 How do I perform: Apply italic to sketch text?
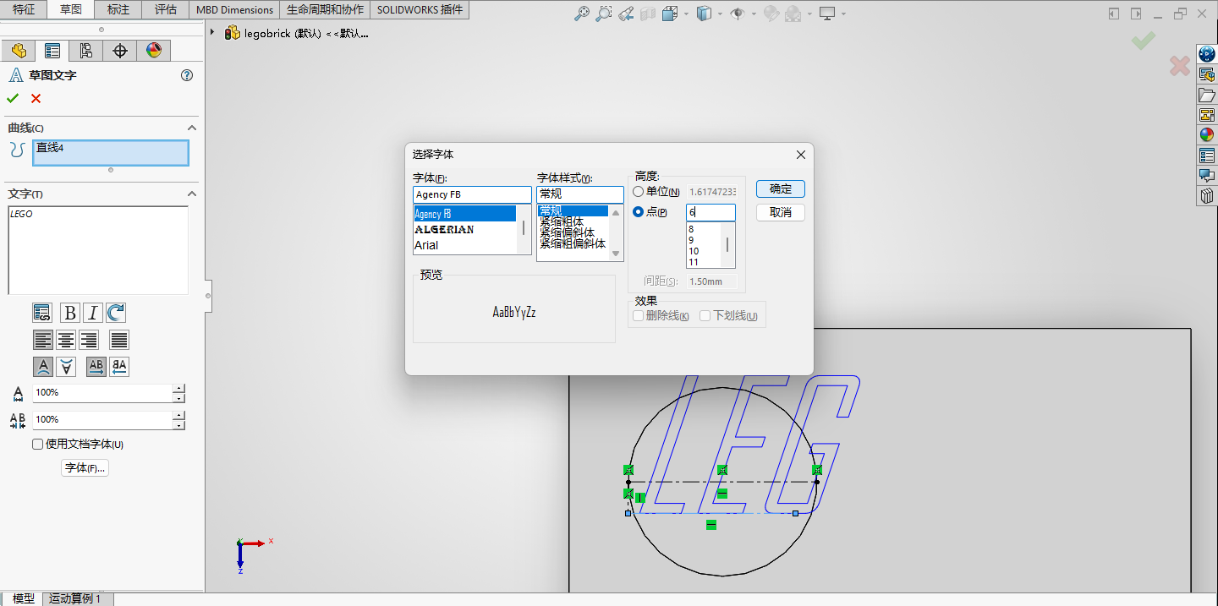coord(93,313)
